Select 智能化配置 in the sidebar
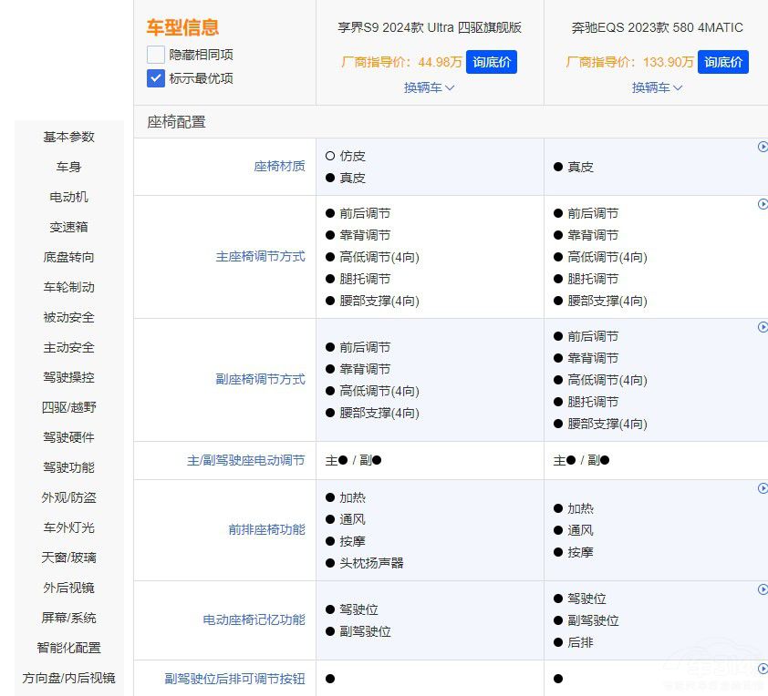The width and height of the screenshot is (768, 696). pyautogui.click(x=67, y=648)
